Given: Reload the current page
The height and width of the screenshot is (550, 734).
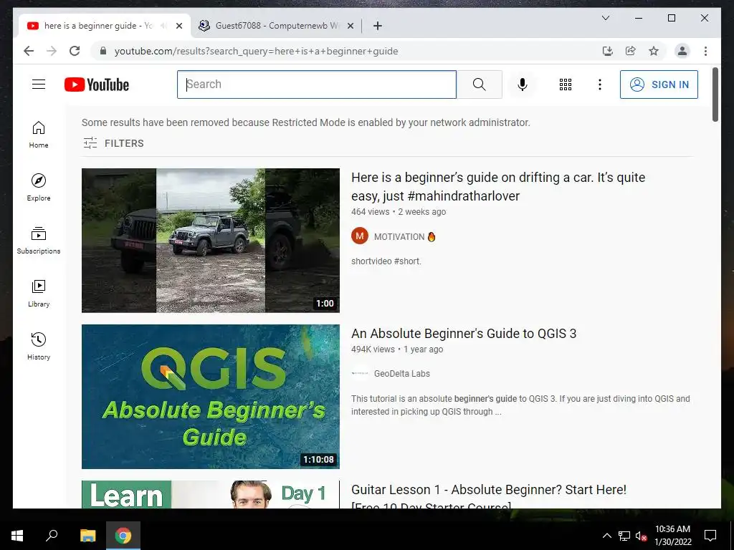Looking at the screenshot, I should pos(75,51).
